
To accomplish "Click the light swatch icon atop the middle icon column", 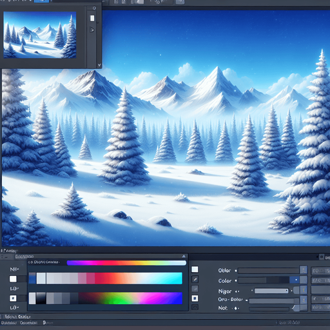I will (195, 269).
